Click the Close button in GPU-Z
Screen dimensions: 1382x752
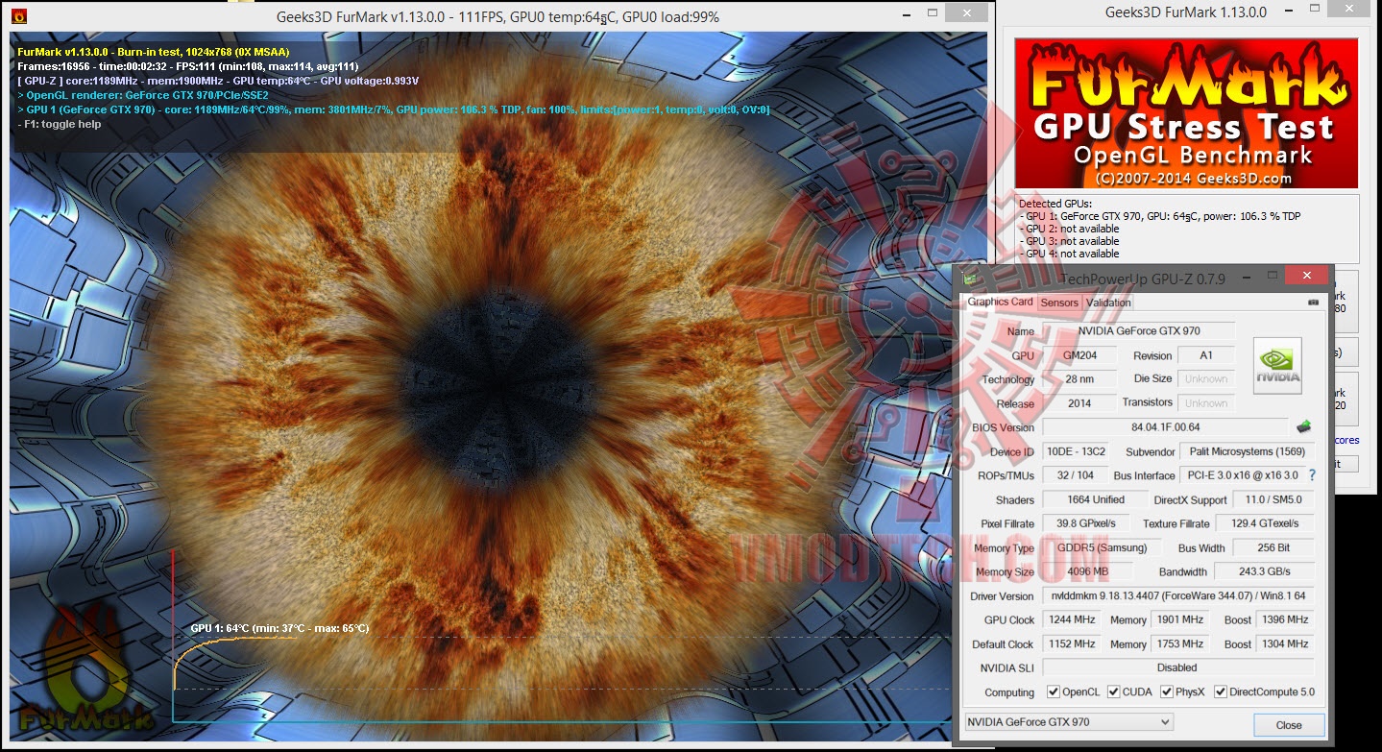[1289, 725]
